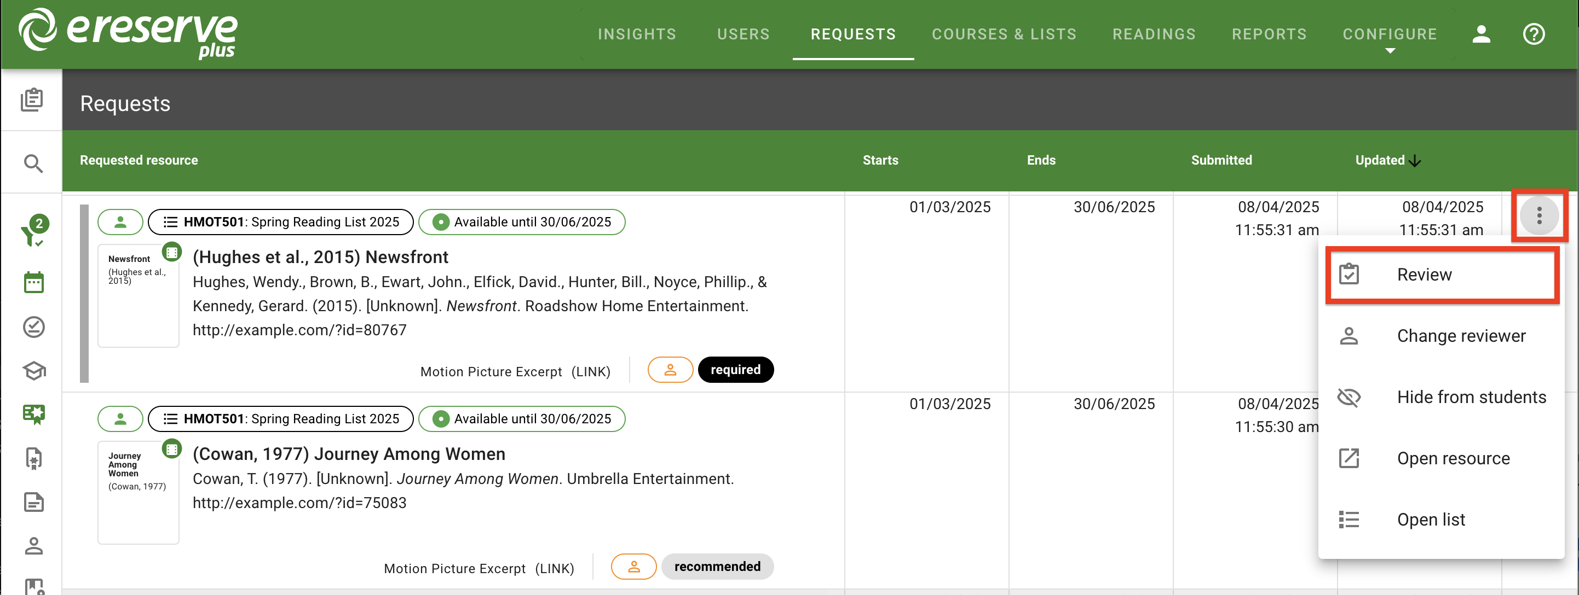Image resolution: width=1579 pixels, height=595 pixels.
Task: Click the Journey Among Women thumbnail
Action: click(x=138, y=492)
